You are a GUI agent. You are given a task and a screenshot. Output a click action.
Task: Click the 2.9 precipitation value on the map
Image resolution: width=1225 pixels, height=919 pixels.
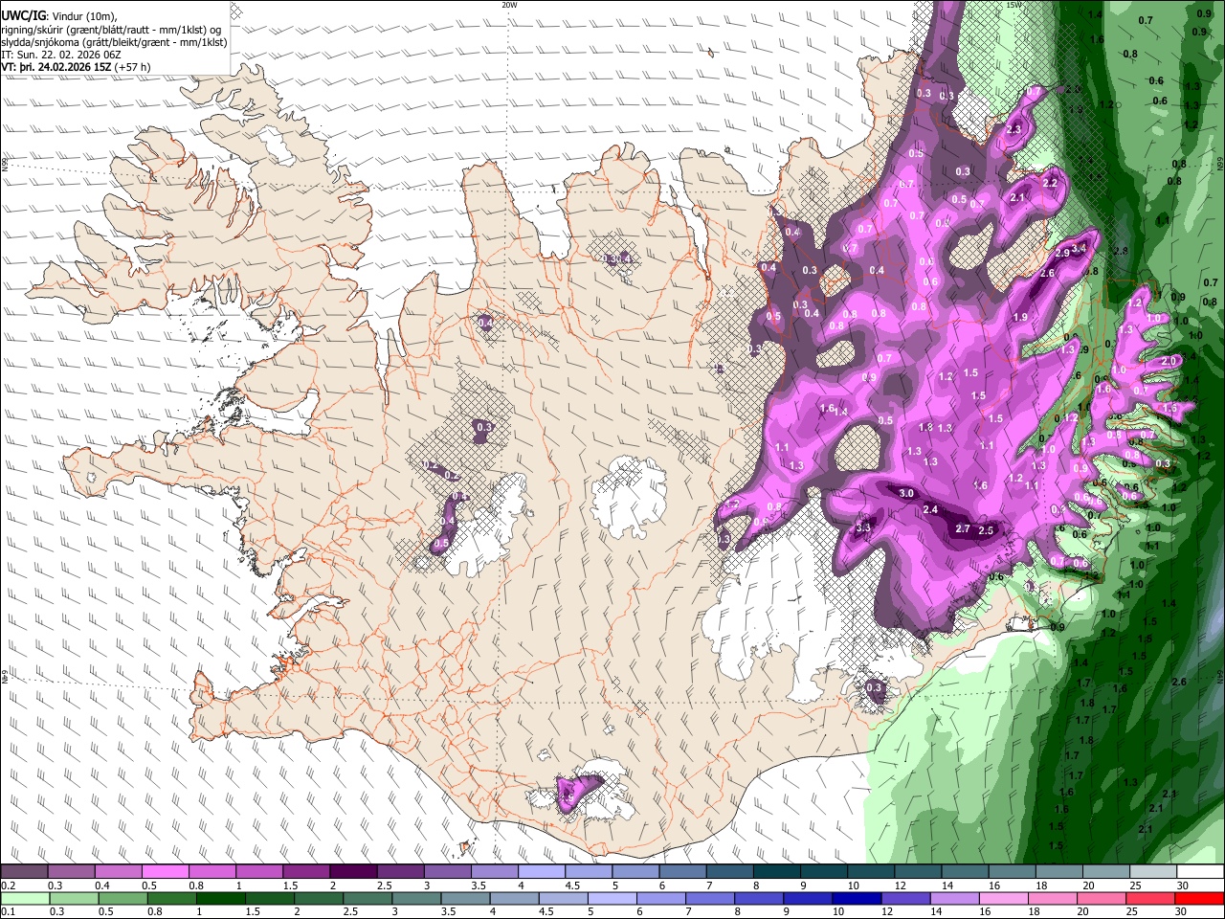tap(1061, 254)
